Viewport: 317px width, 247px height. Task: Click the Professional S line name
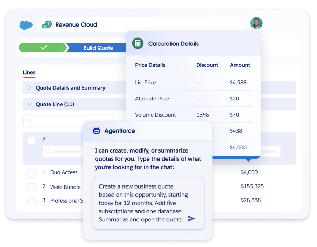coord(66,200)
